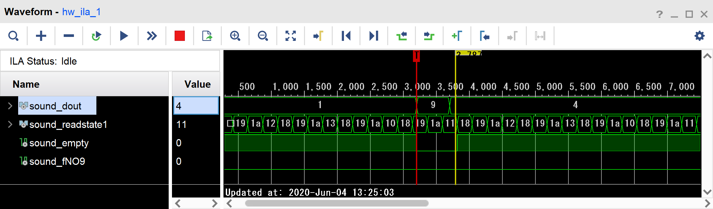The width and height of the screenshot is (713, 209).
Task: Zoom out of the waveform
Action: [263, 36]
